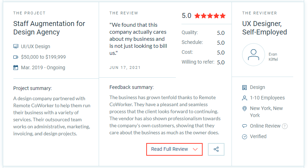Click the building icon next to Design
Screen dimensions: 308x168
[245, 88]
